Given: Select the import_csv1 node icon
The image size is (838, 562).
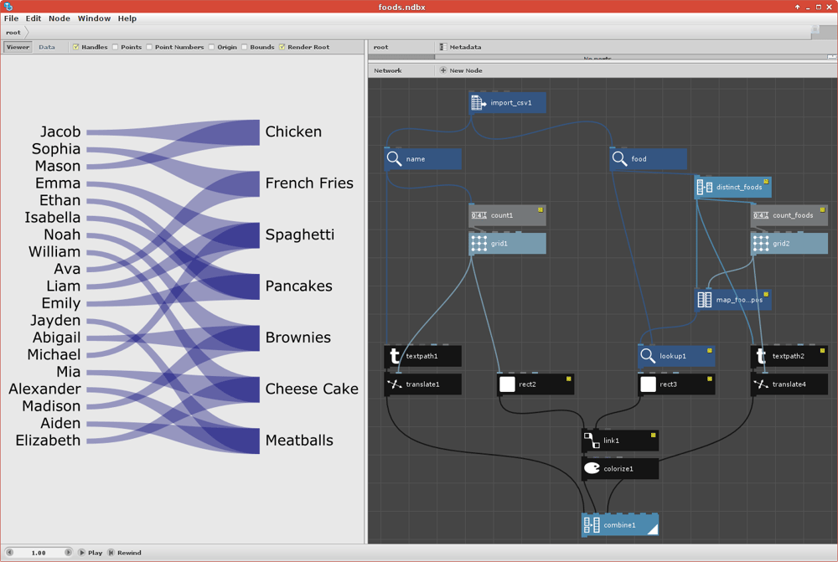Looking at the screenshot, I should tap(478, 102).
